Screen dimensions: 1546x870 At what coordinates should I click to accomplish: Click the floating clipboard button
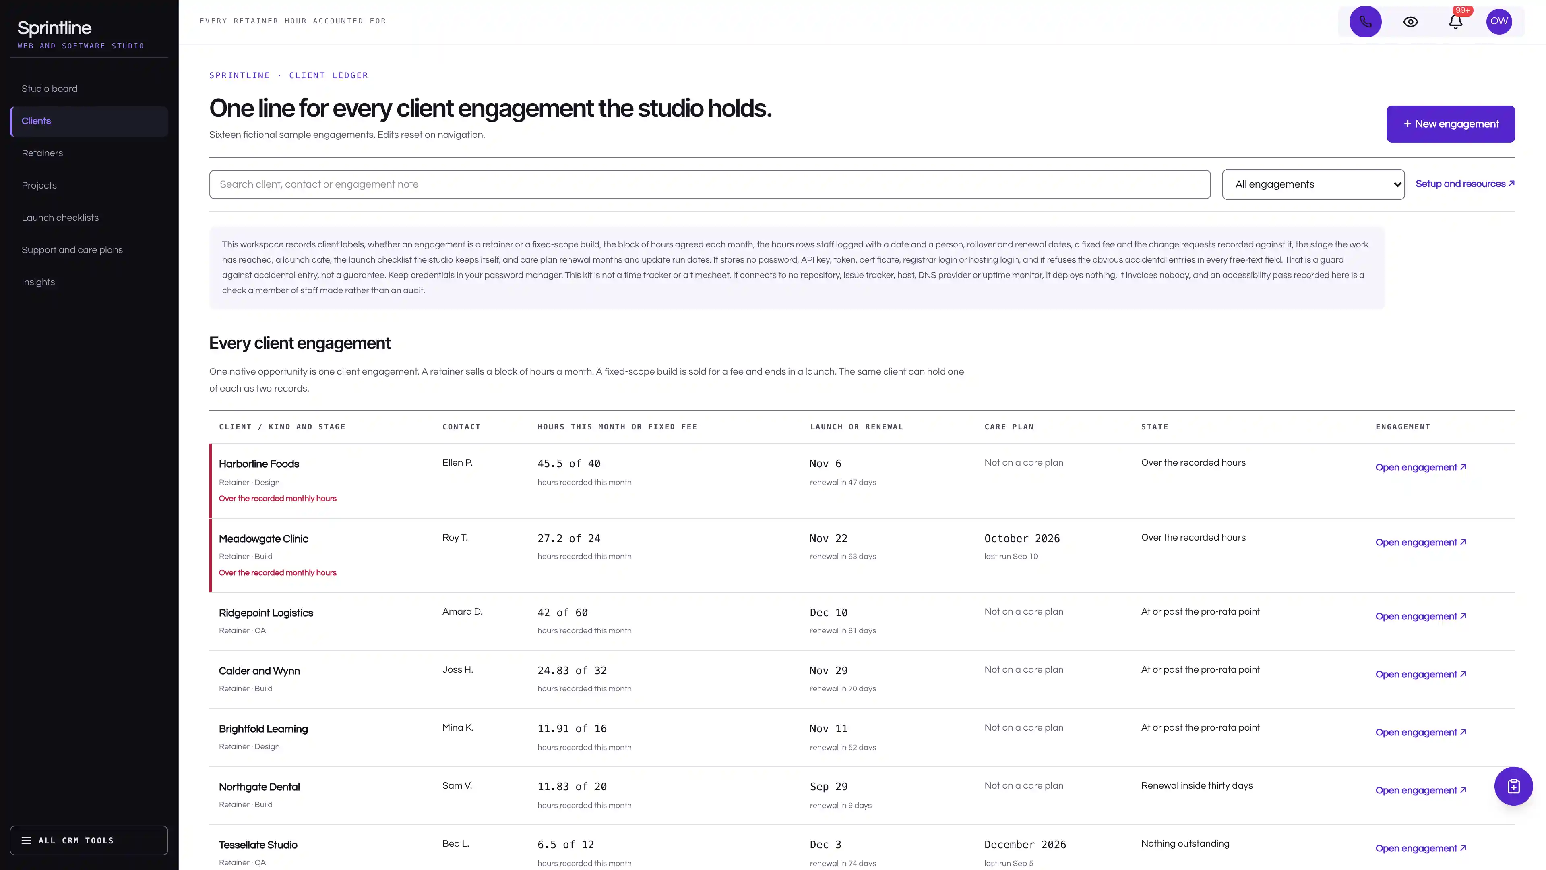(1514, 786)
